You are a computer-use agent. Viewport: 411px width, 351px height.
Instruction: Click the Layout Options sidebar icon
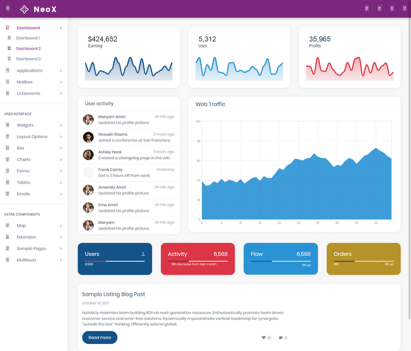coord(8,136)
